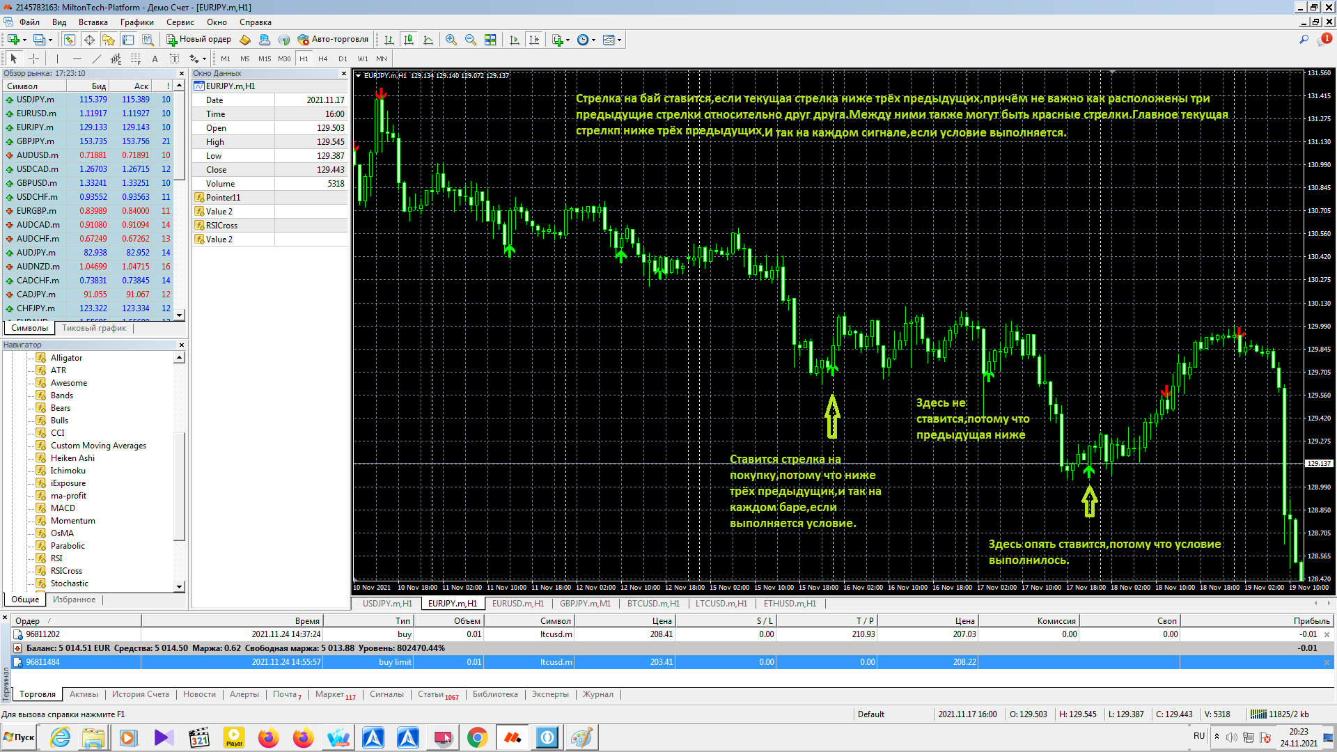Open the chart templates dropdown arrow
The image size is (1337, 752).
pos(619,40)
